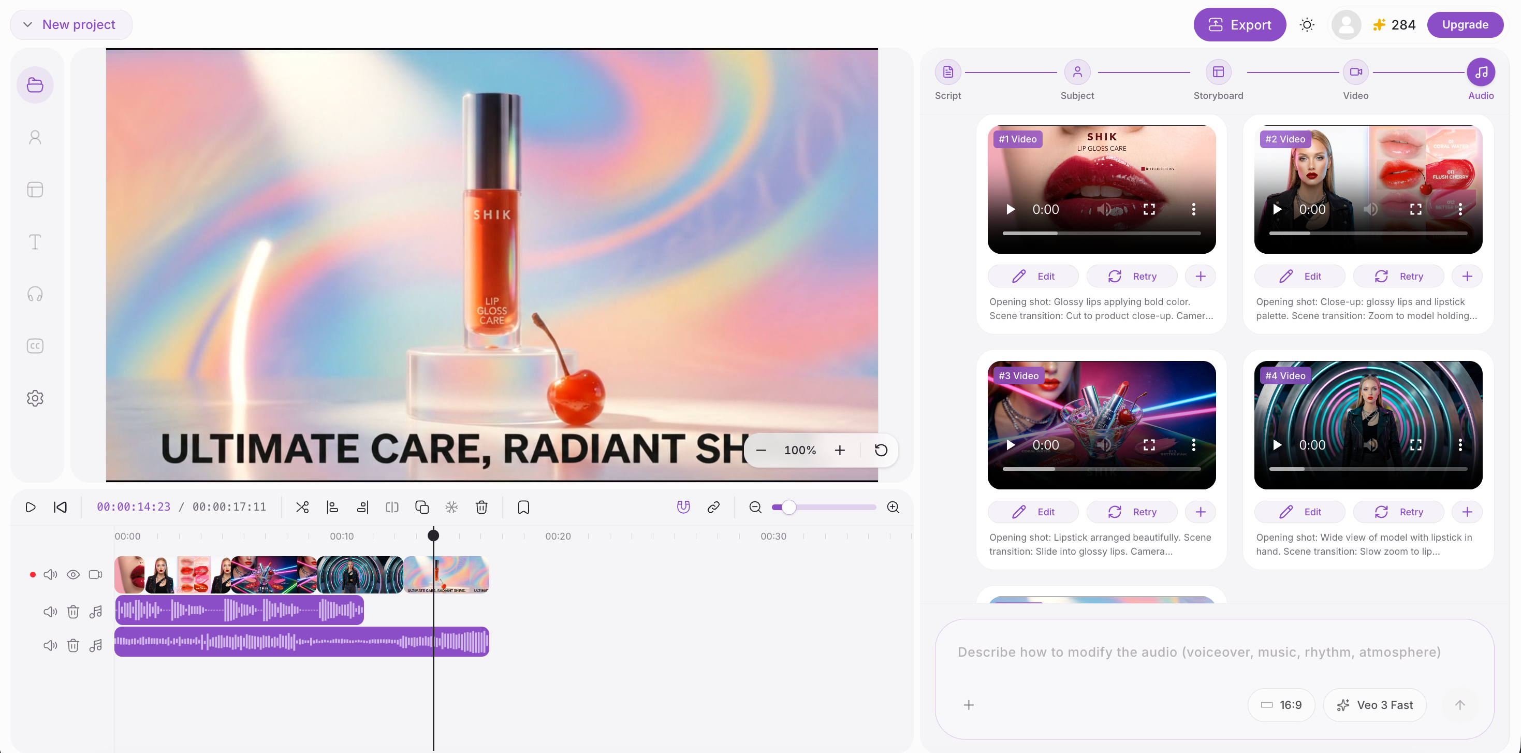
Task: Open the New project dropdown
Action: (x=71, y=24)
